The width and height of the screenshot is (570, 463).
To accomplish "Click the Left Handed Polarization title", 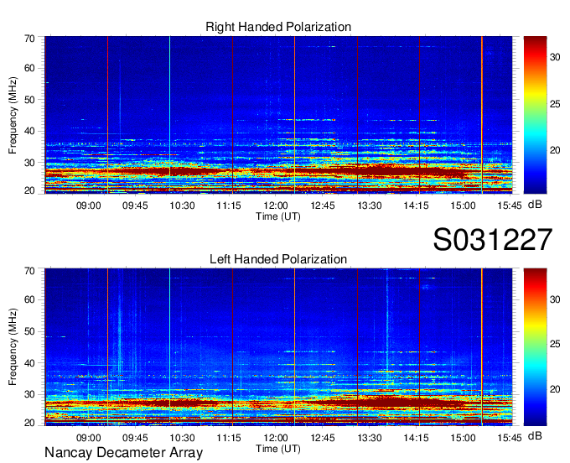I will [x=278, y=259].
